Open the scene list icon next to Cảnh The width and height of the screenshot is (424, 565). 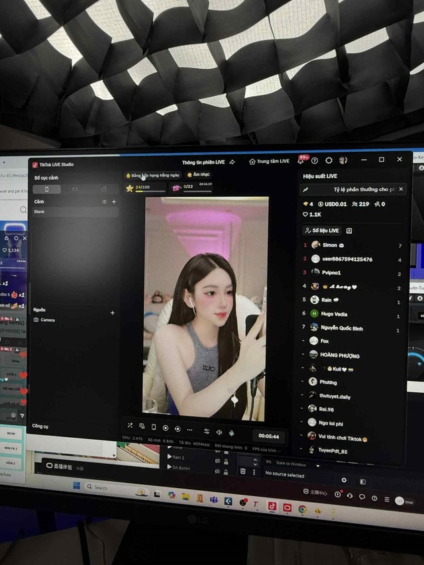(104, 202)
